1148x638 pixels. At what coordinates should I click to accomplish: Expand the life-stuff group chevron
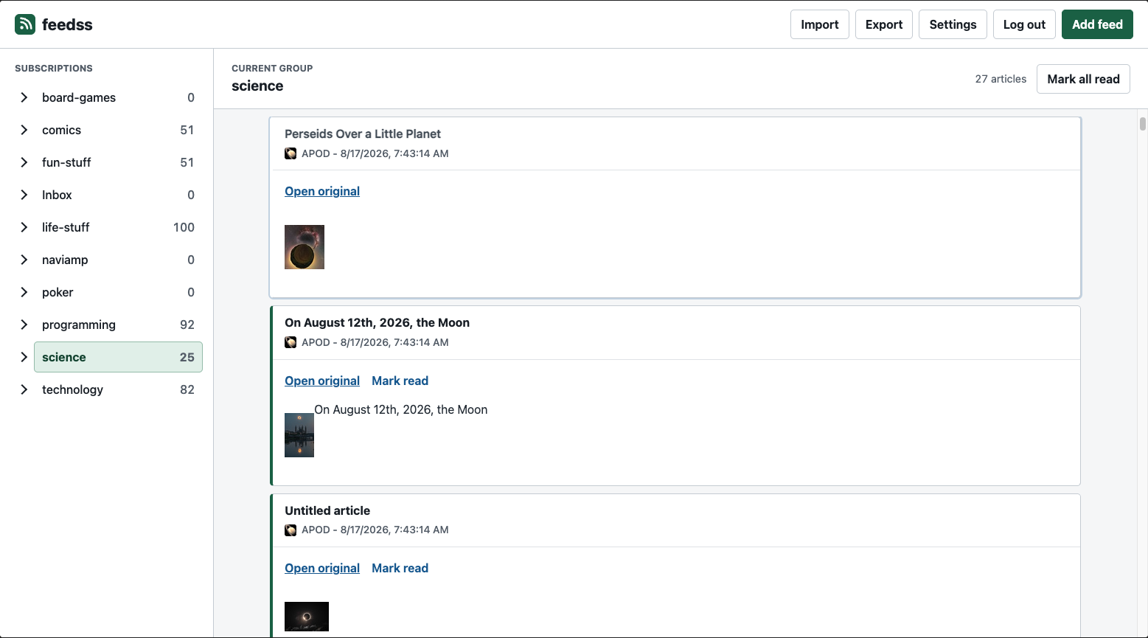(x=24, y=227)
